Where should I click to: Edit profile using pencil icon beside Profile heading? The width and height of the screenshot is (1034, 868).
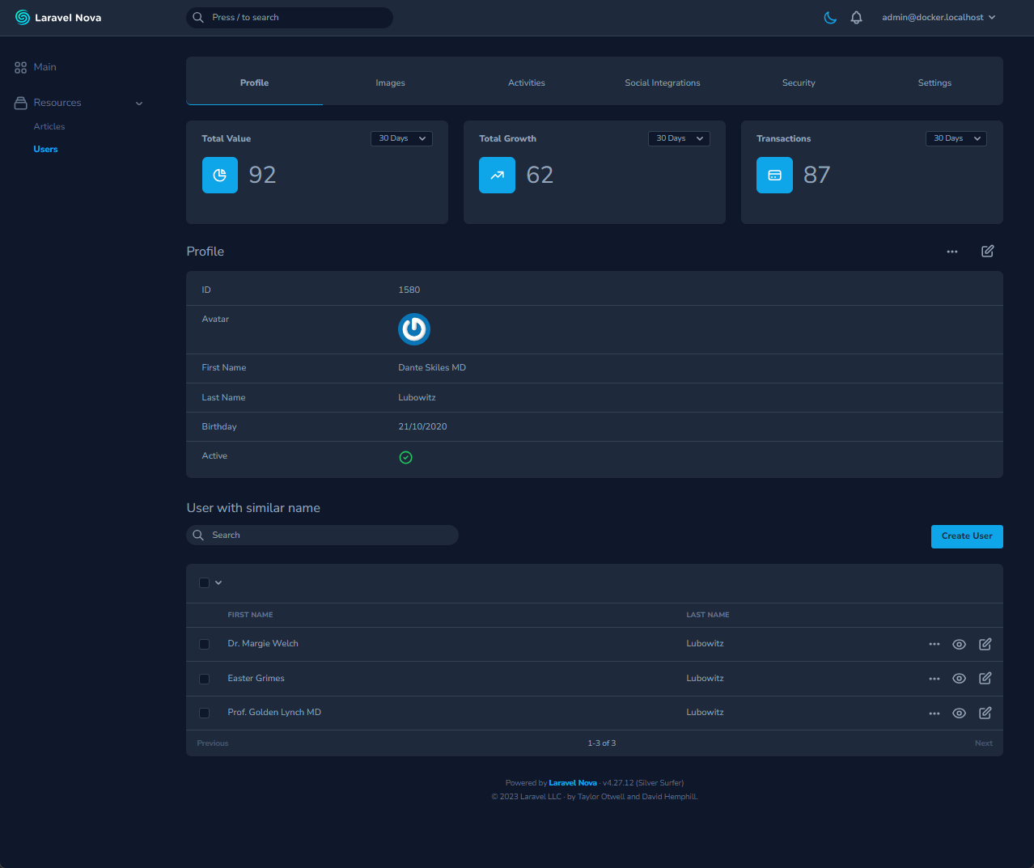(987, 252)
